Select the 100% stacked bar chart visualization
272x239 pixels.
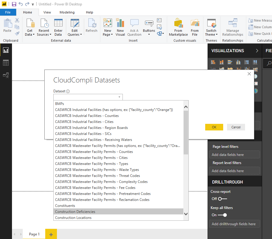click(247, 62)
